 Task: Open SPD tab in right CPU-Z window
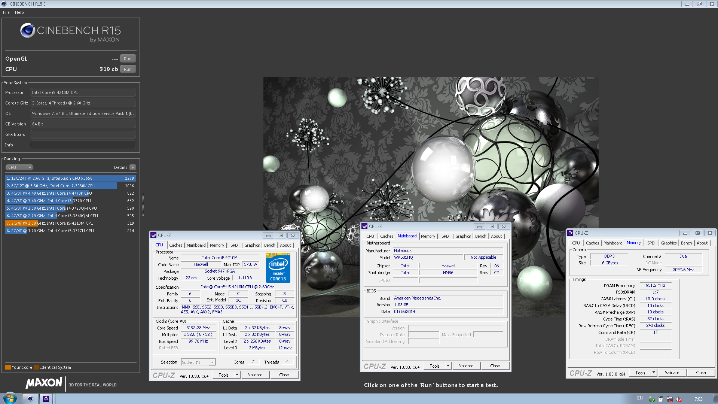click(x=651, y=243)
